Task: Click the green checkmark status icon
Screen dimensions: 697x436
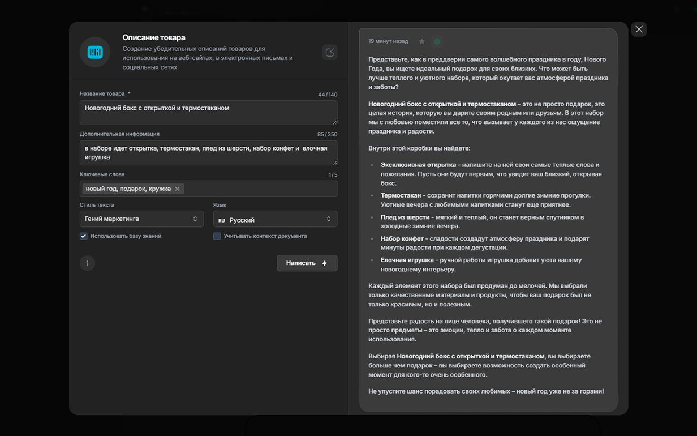Action: tap(437, 41)
